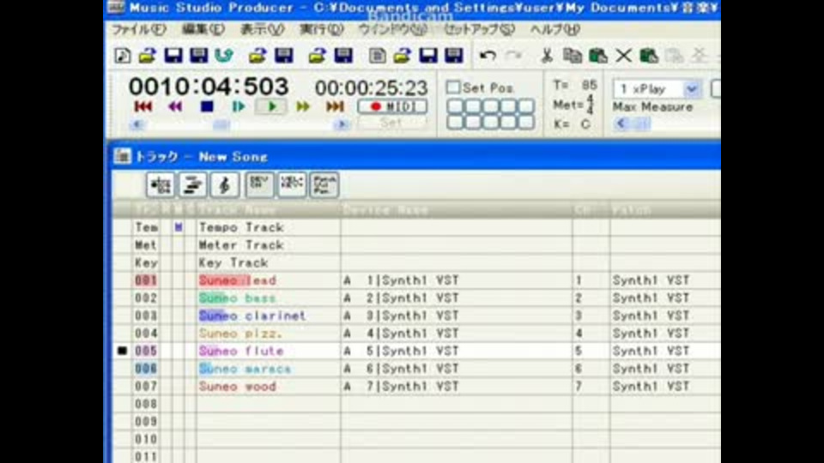Open the ファイル(F) menu
This screenshot has height=463, width=824.
(x=139, y=29)
